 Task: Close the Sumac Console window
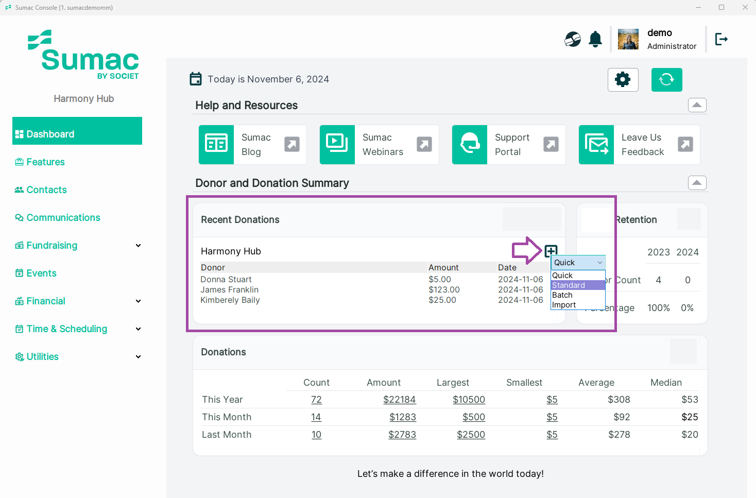(745, 7)
